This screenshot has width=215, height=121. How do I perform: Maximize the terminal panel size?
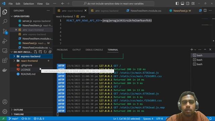(205, 49)
